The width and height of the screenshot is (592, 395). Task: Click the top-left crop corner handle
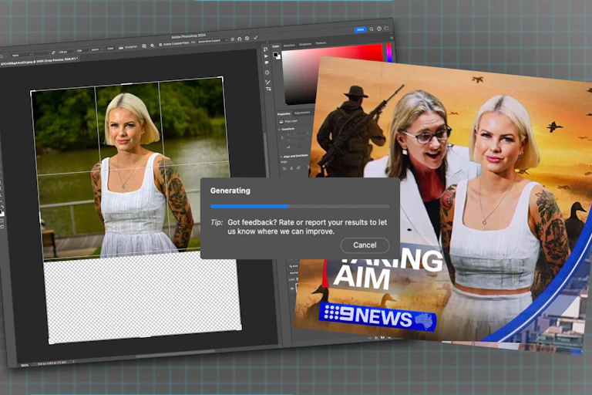point(32,92)
